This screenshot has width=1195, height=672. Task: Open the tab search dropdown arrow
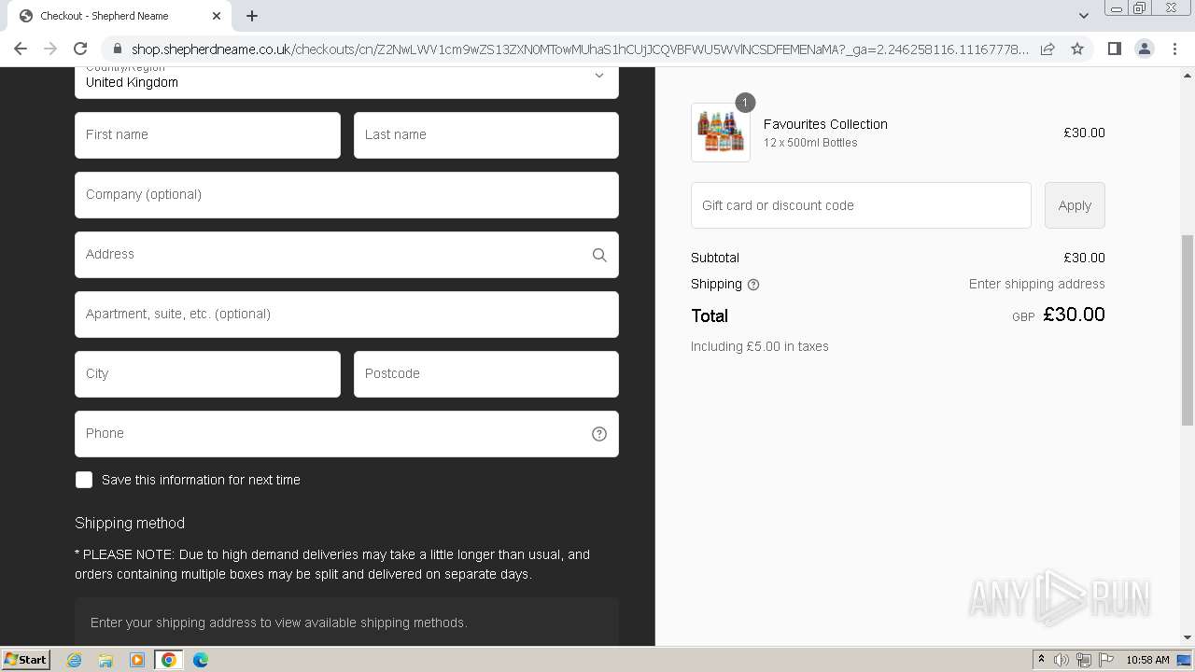pos(1083,16)
